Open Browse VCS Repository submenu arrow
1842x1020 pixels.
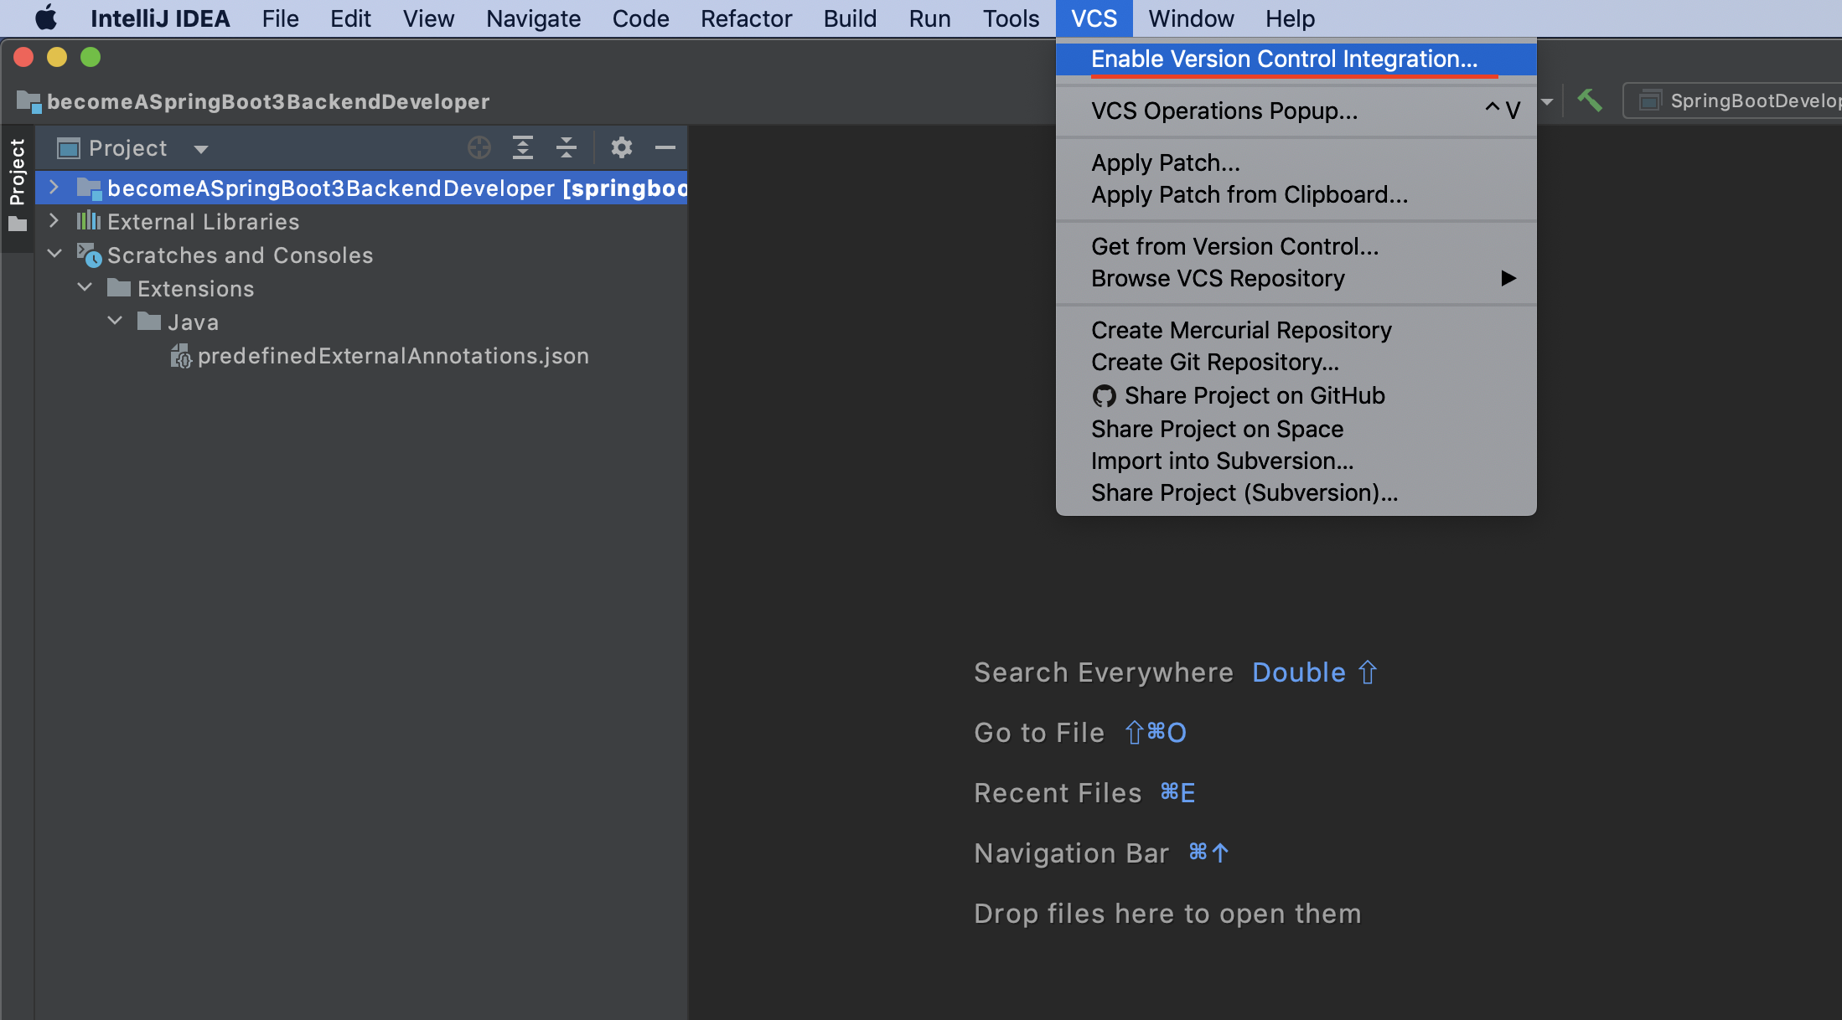1508,278
